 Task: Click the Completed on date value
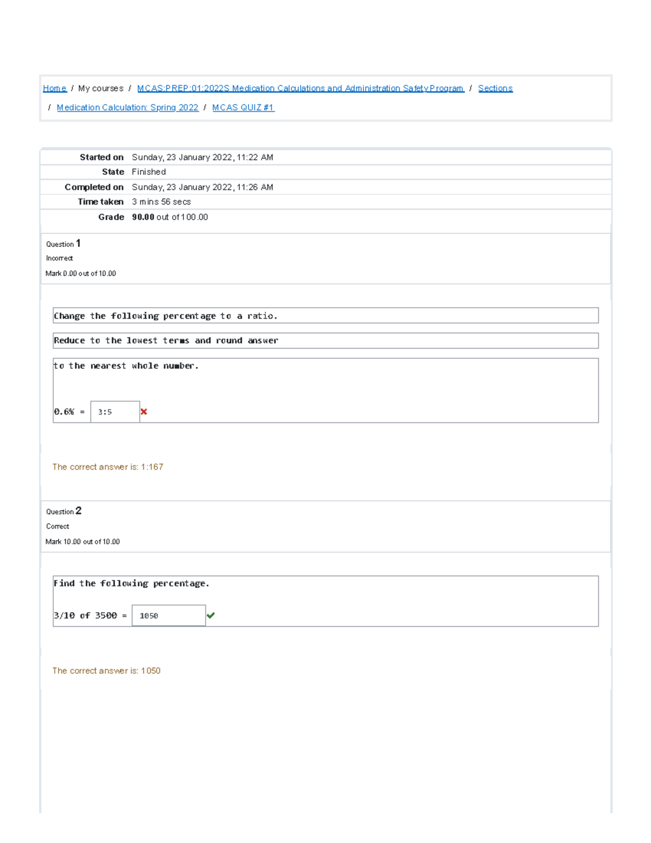202,187
